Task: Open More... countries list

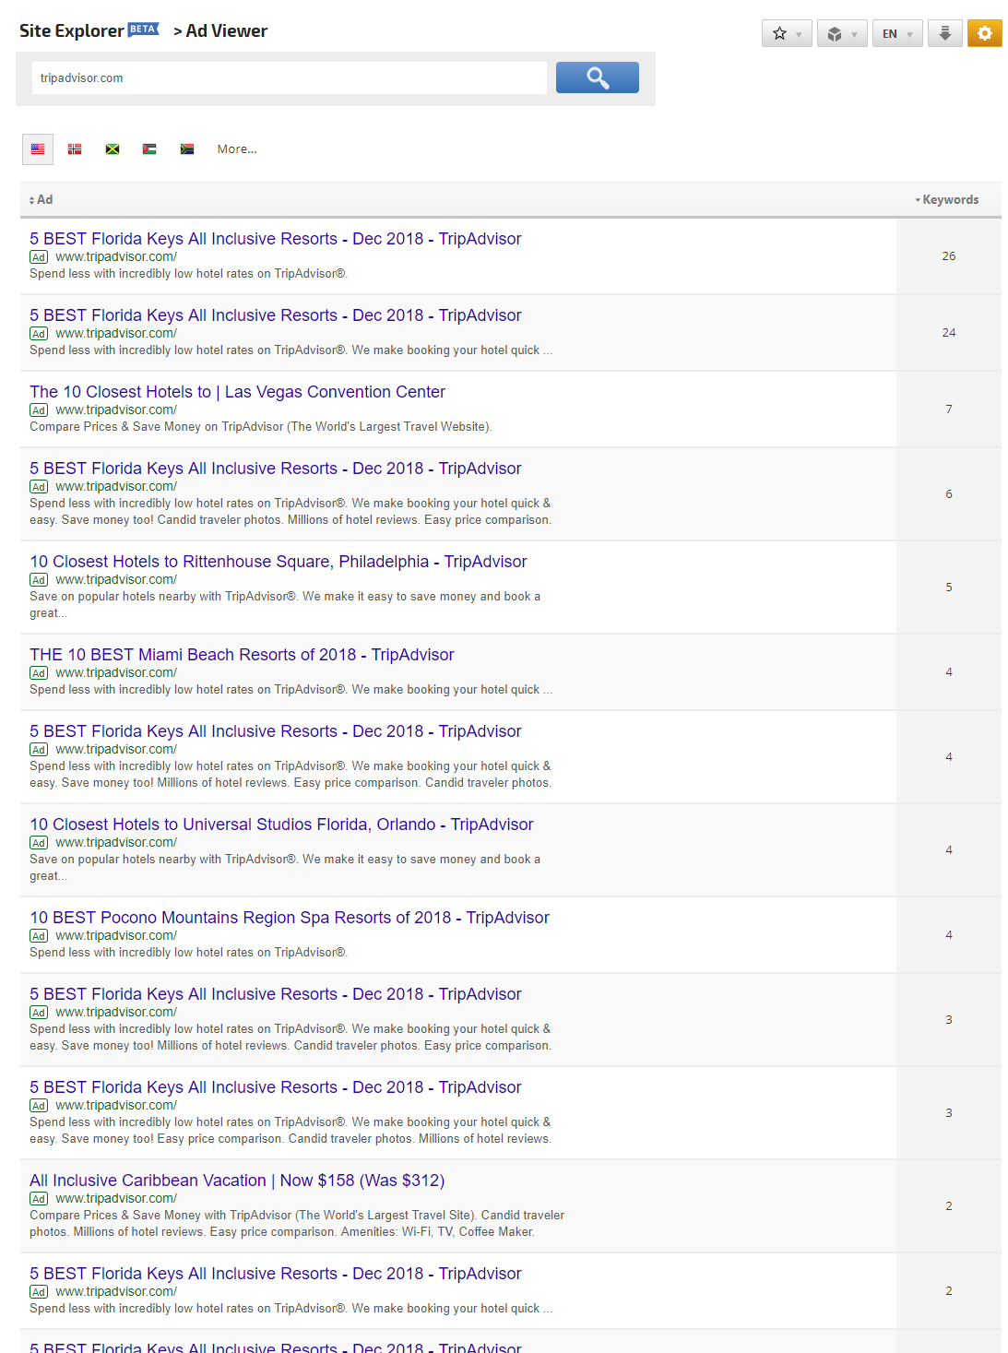Action: click(x=237, y=148)
